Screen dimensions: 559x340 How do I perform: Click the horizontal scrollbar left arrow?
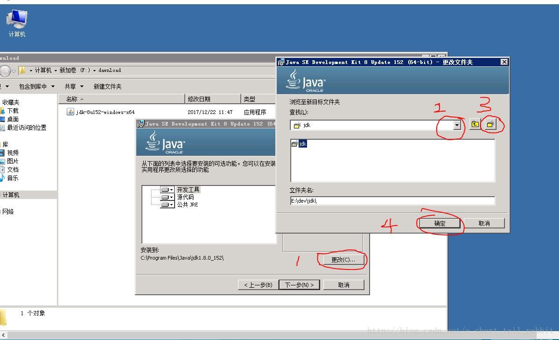(x=3, y=335)
